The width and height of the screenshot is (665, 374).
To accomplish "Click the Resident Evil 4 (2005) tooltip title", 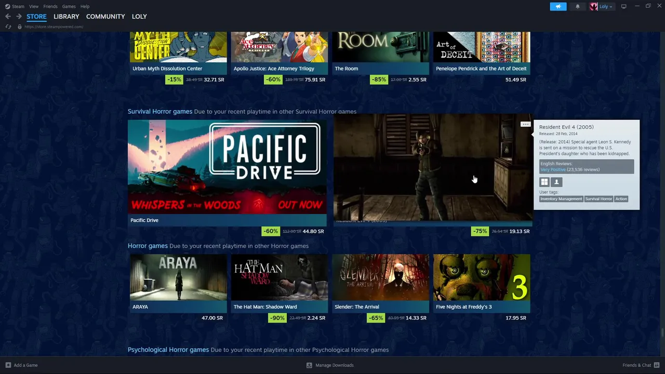I will click(x=566, y=127).
